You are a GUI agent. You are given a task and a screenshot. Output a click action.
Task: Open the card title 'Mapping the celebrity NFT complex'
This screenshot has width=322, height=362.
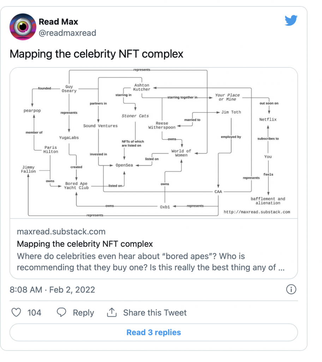(x=85, y=244)
